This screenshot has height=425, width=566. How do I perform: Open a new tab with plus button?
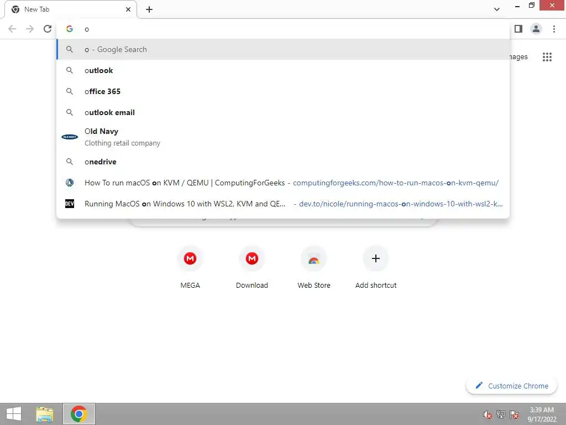coord(149,9)
